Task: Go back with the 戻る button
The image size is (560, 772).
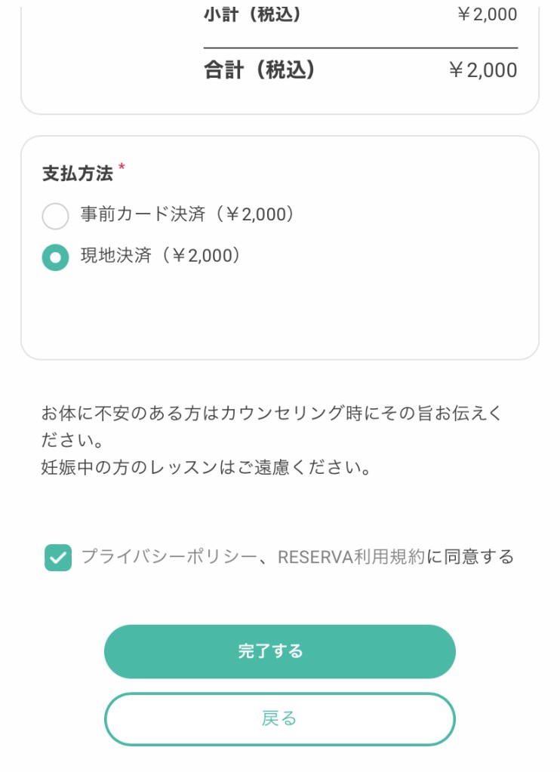Action: coord(279,718)
